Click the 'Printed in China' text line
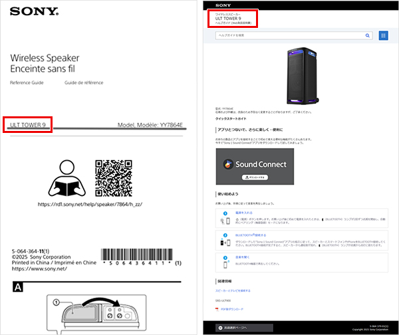The height and width of the screenshot is (335, 399). tap(54, 263)
